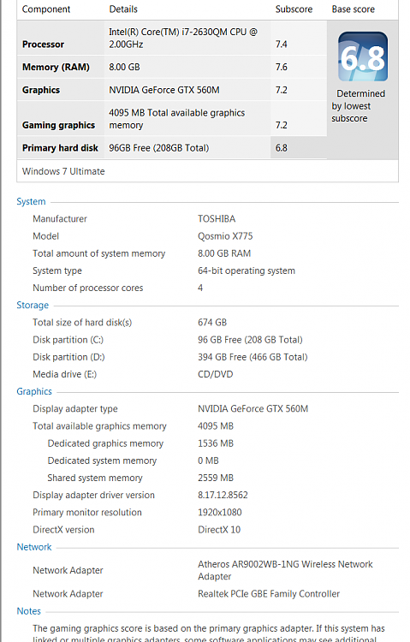Select the Component column header
Image resolution: width=410 pixels, height=642 pixels.
coord(46,9)
